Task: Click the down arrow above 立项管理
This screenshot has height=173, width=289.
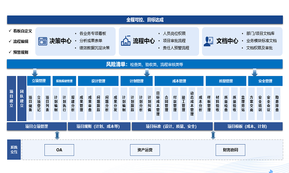Action: (x=35, y=72)
